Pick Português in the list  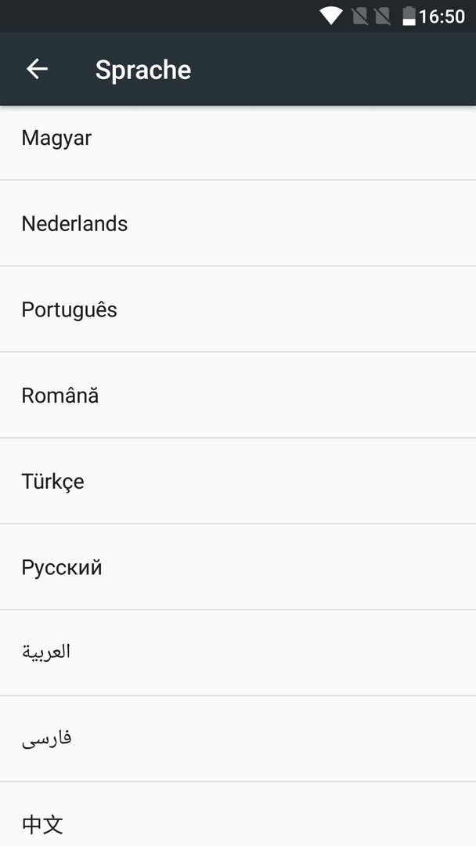click(238, 309)
